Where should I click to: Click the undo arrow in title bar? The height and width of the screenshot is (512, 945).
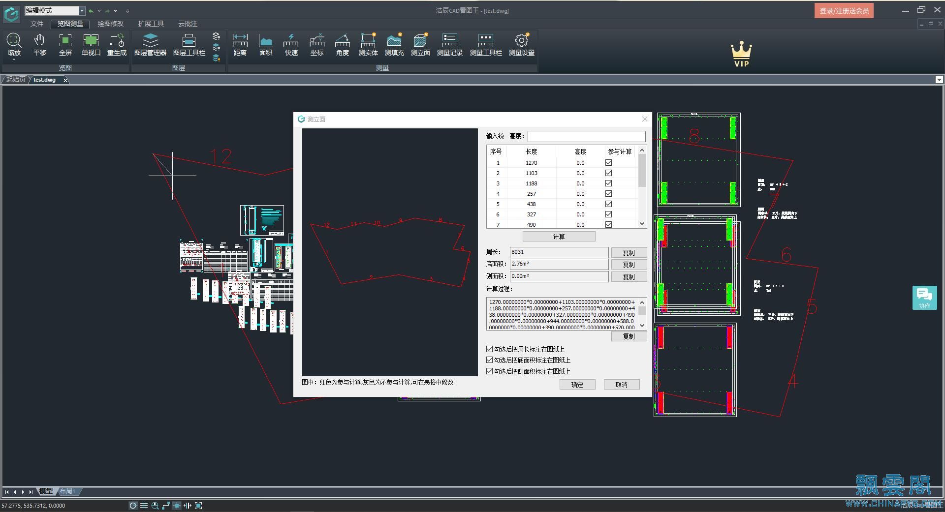(91, 11)
